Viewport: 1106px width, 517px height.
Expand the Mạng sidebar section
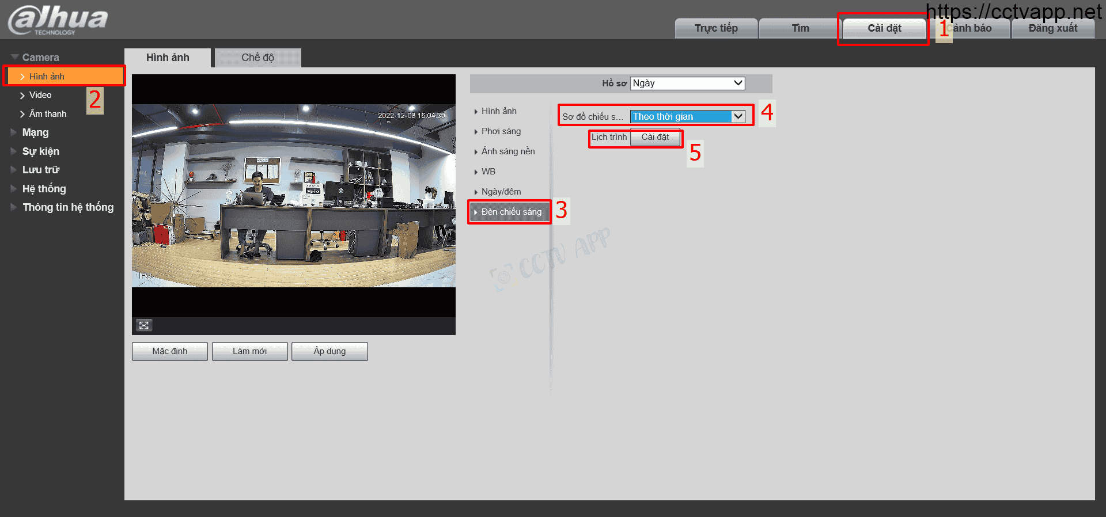point(35,132)
